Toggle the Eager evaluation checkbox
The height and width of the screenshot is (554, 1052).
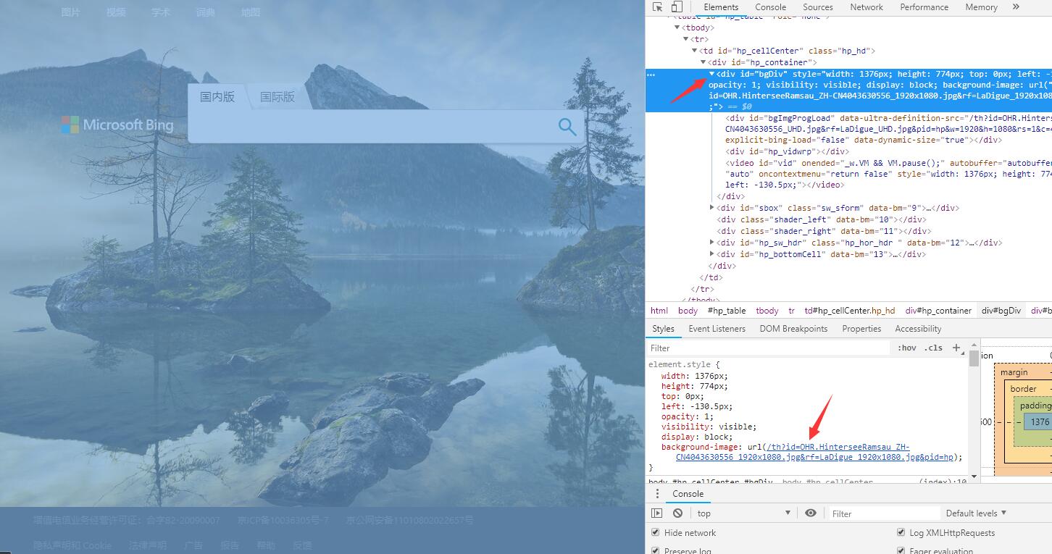901,550
